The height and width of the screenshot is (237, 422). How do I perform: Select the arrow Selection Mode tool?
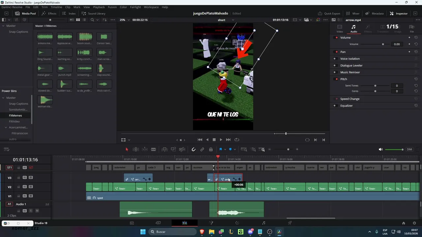click(127, 149)
